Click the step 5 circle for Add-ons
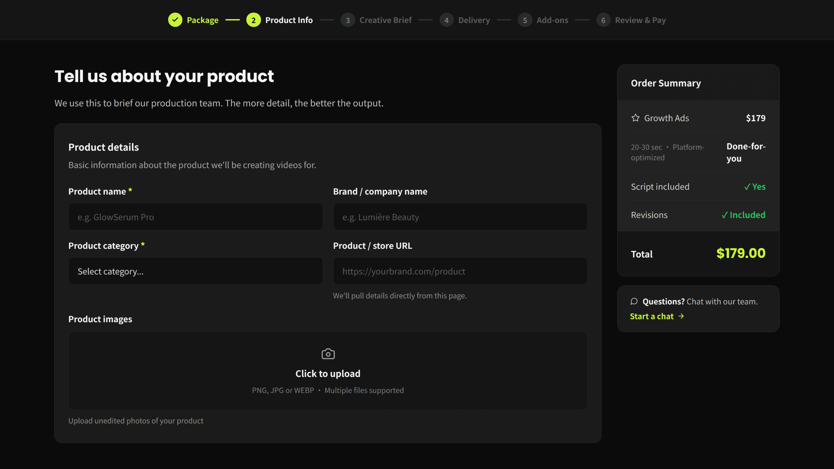Viewport: 834px width, 469px height. tap(525, 20)
